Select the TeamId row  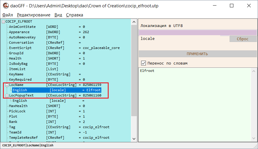point(48,132)
